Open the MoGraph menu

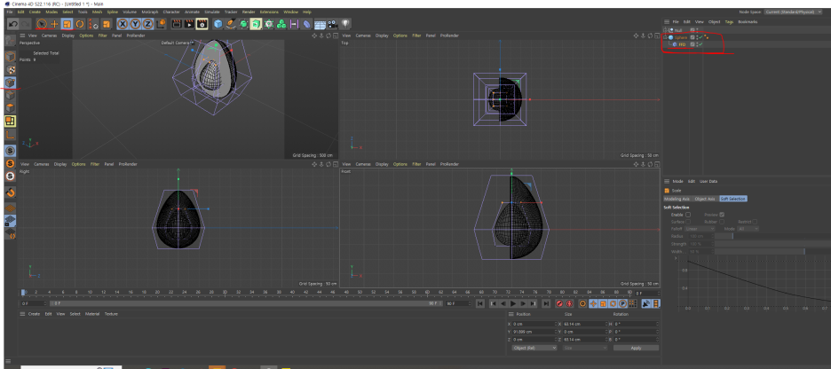149,12
